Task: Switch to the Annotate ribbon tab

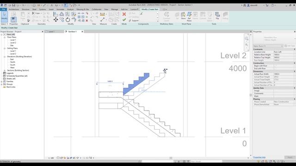Action: point(60,9)
